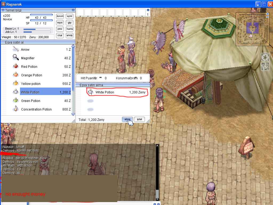Choose Concentration Potion 800 Z row

(41, 109)
